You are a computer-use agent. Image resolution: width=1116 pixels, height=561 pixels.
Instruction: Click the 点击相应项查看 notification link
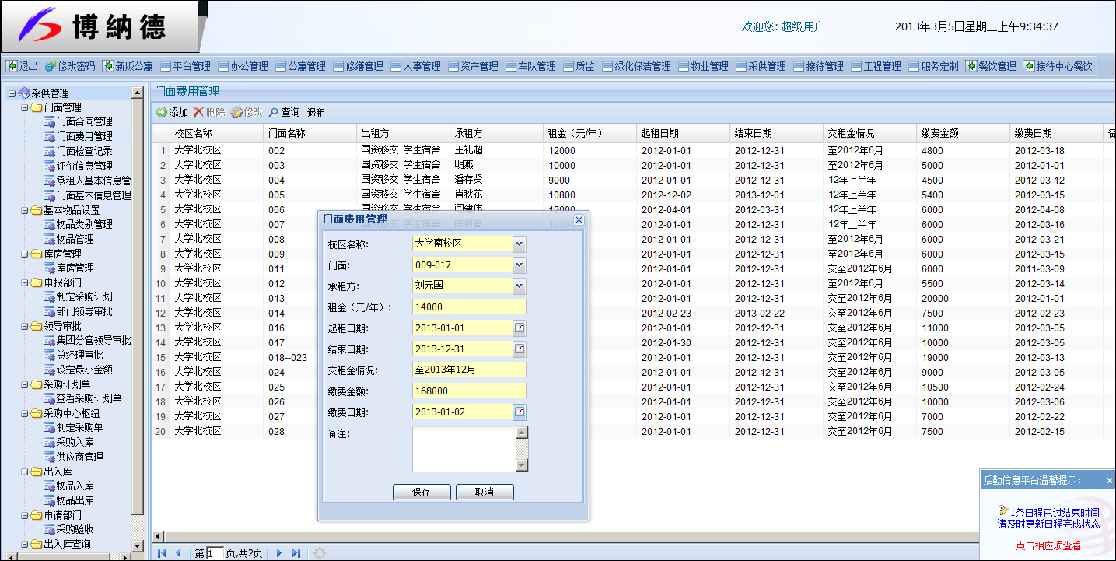[x=1048, y=545]
